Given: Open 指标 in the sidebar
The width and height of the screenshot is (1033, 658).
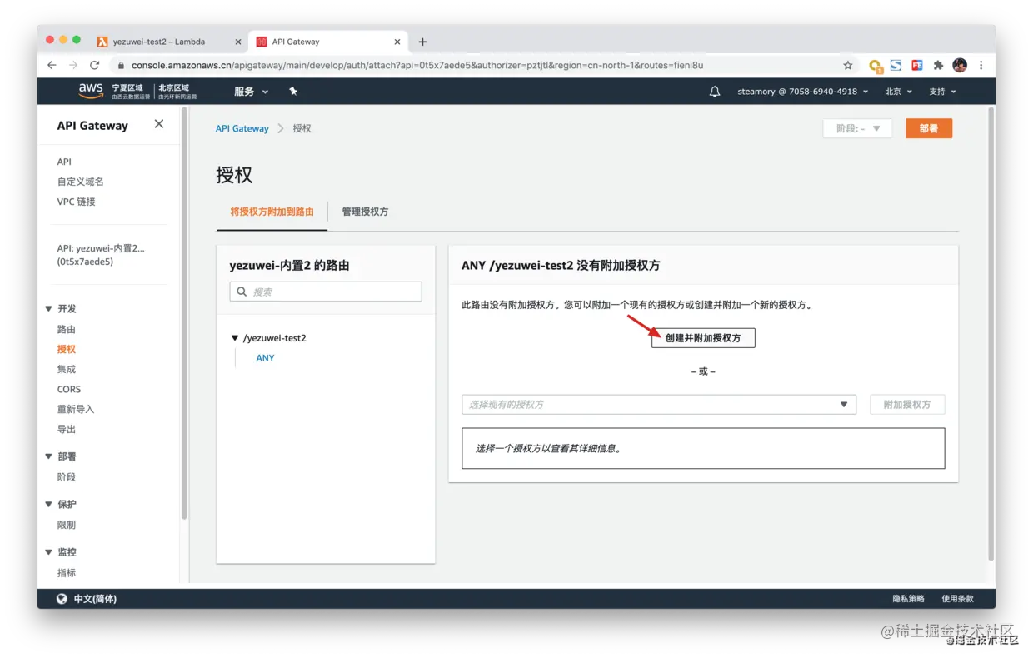Looking at the screenshot, I should pyautogui.click(x=67, y=573).
